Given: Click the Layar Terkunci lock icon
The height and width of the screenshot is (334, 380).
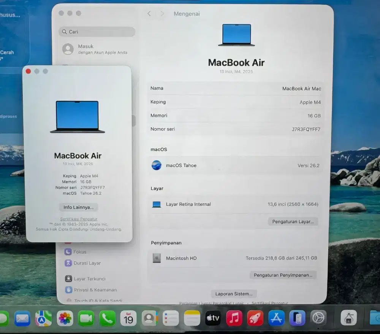Looking at the screenshot, I should [x=68, y=279].
